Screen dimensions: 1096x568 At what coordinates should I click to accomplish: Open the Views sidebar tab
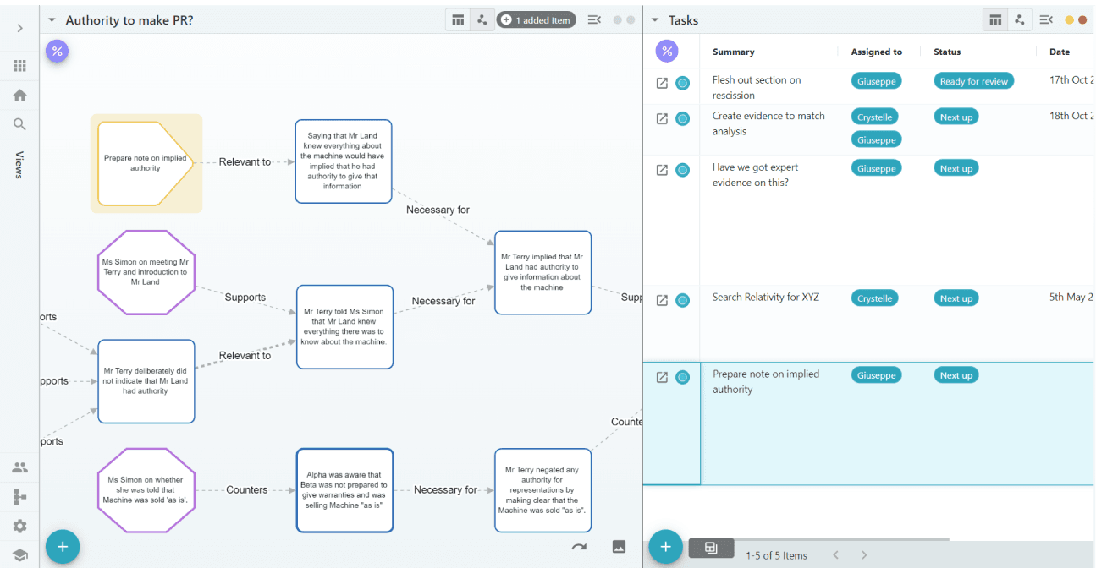19,165
